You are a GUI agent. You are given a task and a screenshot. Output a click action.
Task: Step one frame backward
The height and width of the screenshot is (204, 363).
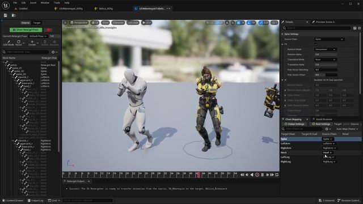[247, 175]
